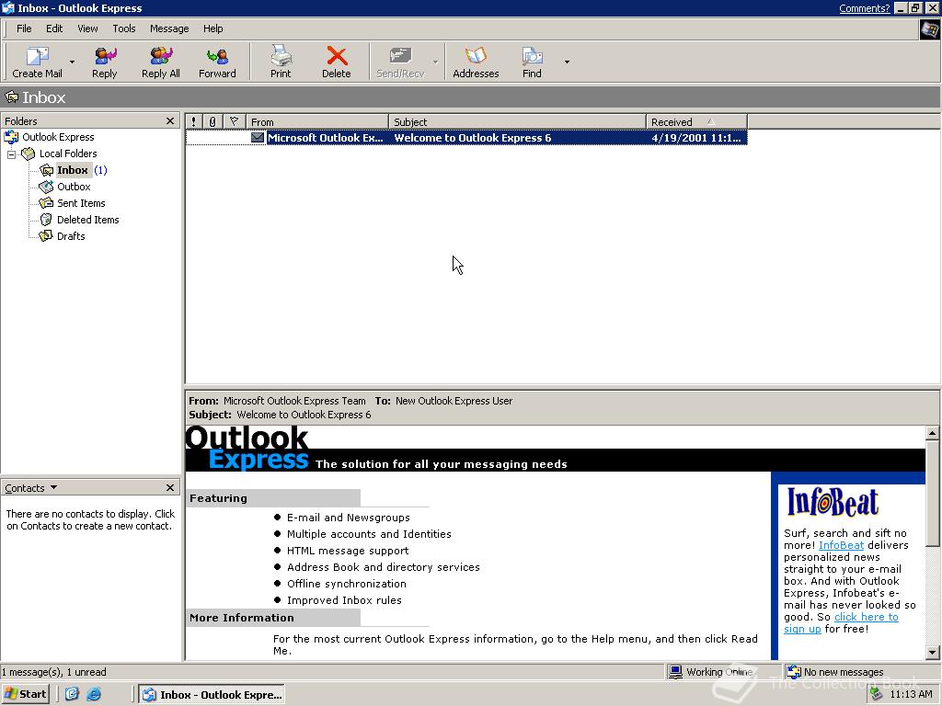Click the Deleted Items recycle icon
This screenshot has width=942, height=706.
46,220
